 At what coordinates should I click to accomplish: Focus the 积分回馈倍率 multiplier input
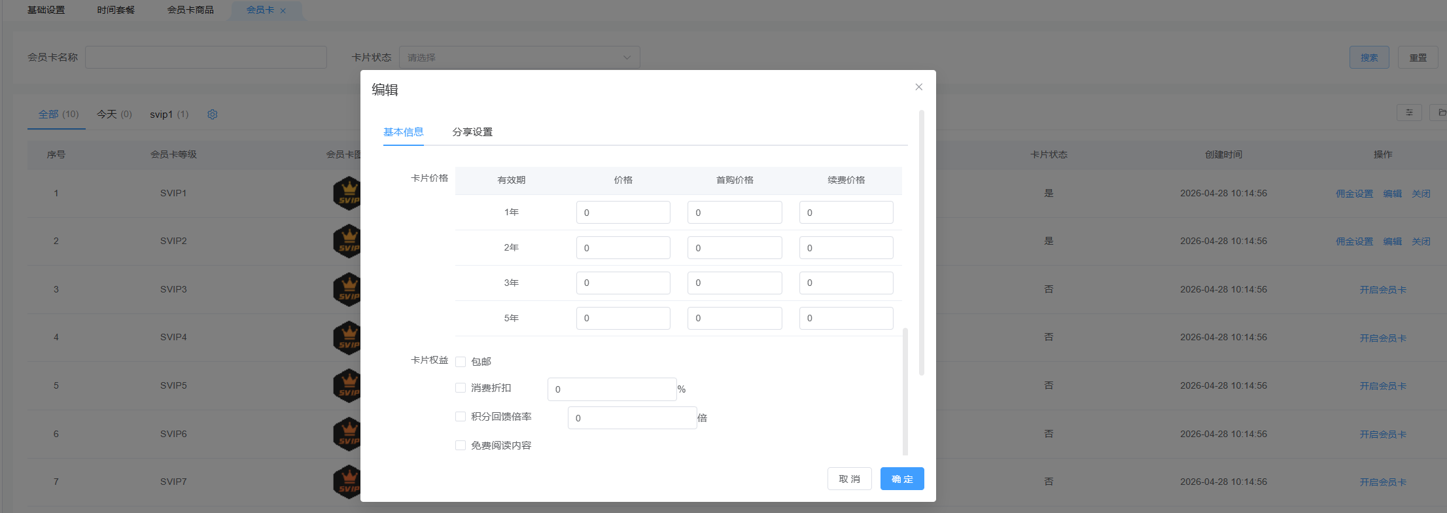(633, 418)
